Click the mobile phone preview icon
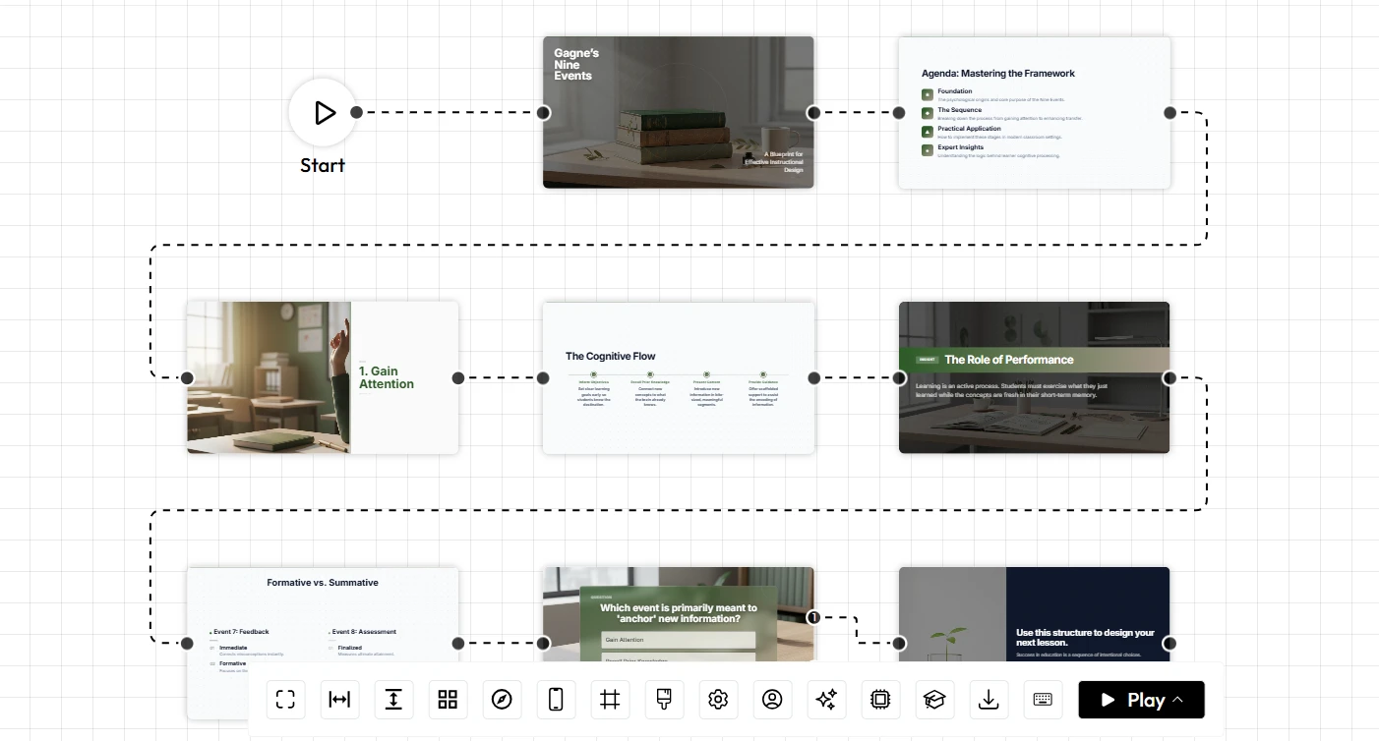Screen dimensions: 1379x741 click(556, 700)
